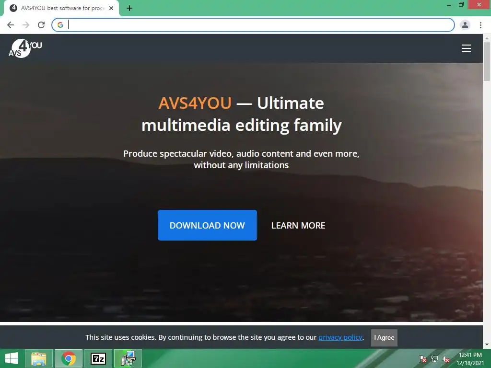Click the LEARN MORE link
Viewport: 491px width, 368px height.
298,226
